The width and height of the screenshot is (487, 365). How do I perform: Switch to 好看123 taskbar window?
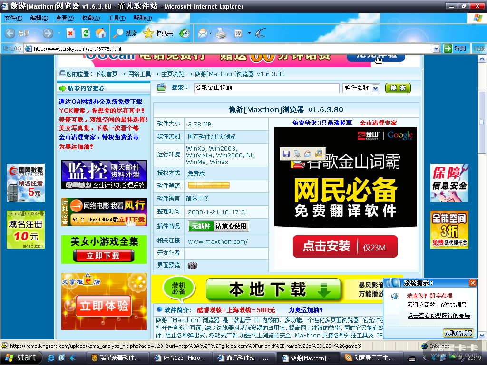(x=180, y=358)
